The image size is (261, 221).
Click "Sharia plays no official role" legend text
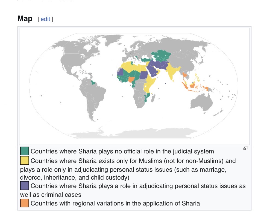point(122,151)
